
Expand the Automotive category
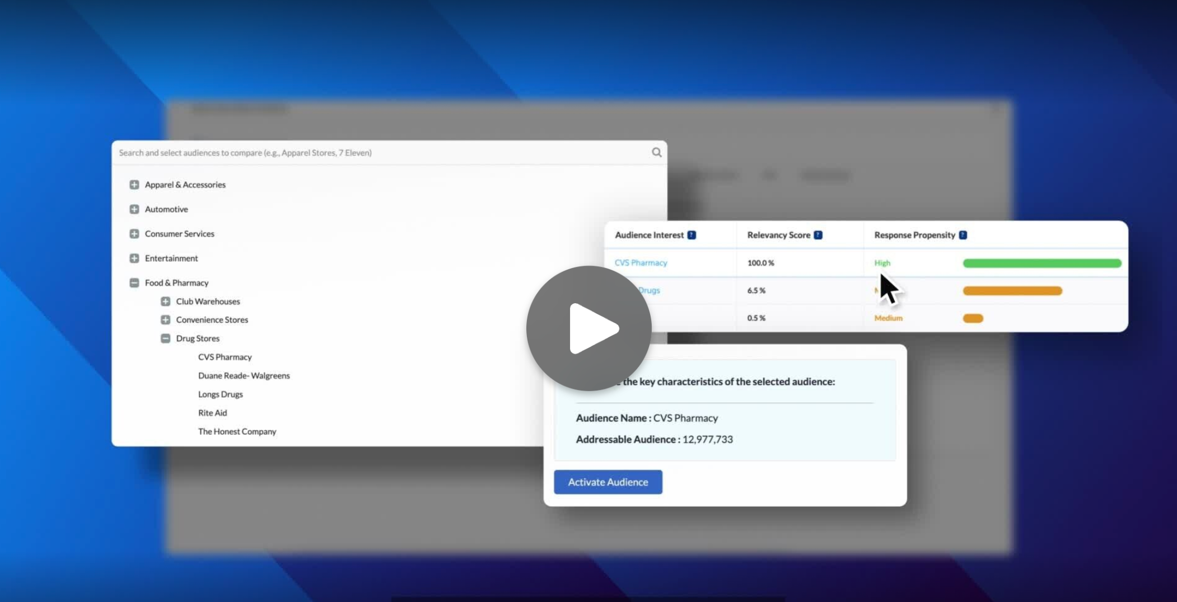134,209
